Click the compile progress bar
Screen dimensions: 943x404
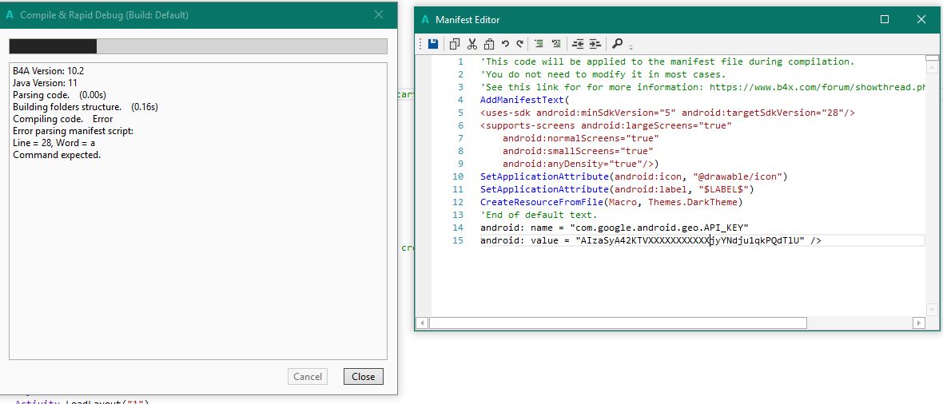point(198,47)
